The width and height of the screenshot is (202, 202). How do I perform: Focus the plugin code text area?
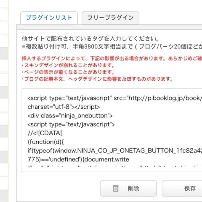click(x=112, y=130)
